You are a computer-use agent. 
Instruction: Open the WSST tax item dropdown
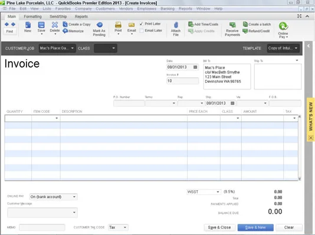(x=218, y=192)
